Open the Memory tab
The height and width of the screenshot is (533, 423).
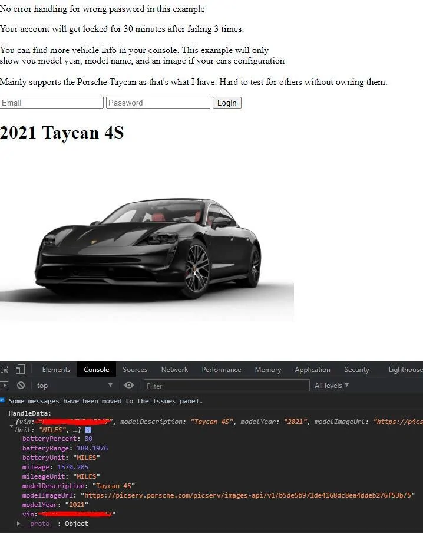point(267,370)
